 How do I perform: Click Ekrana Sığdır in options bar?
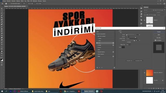(x=31, y=4)
